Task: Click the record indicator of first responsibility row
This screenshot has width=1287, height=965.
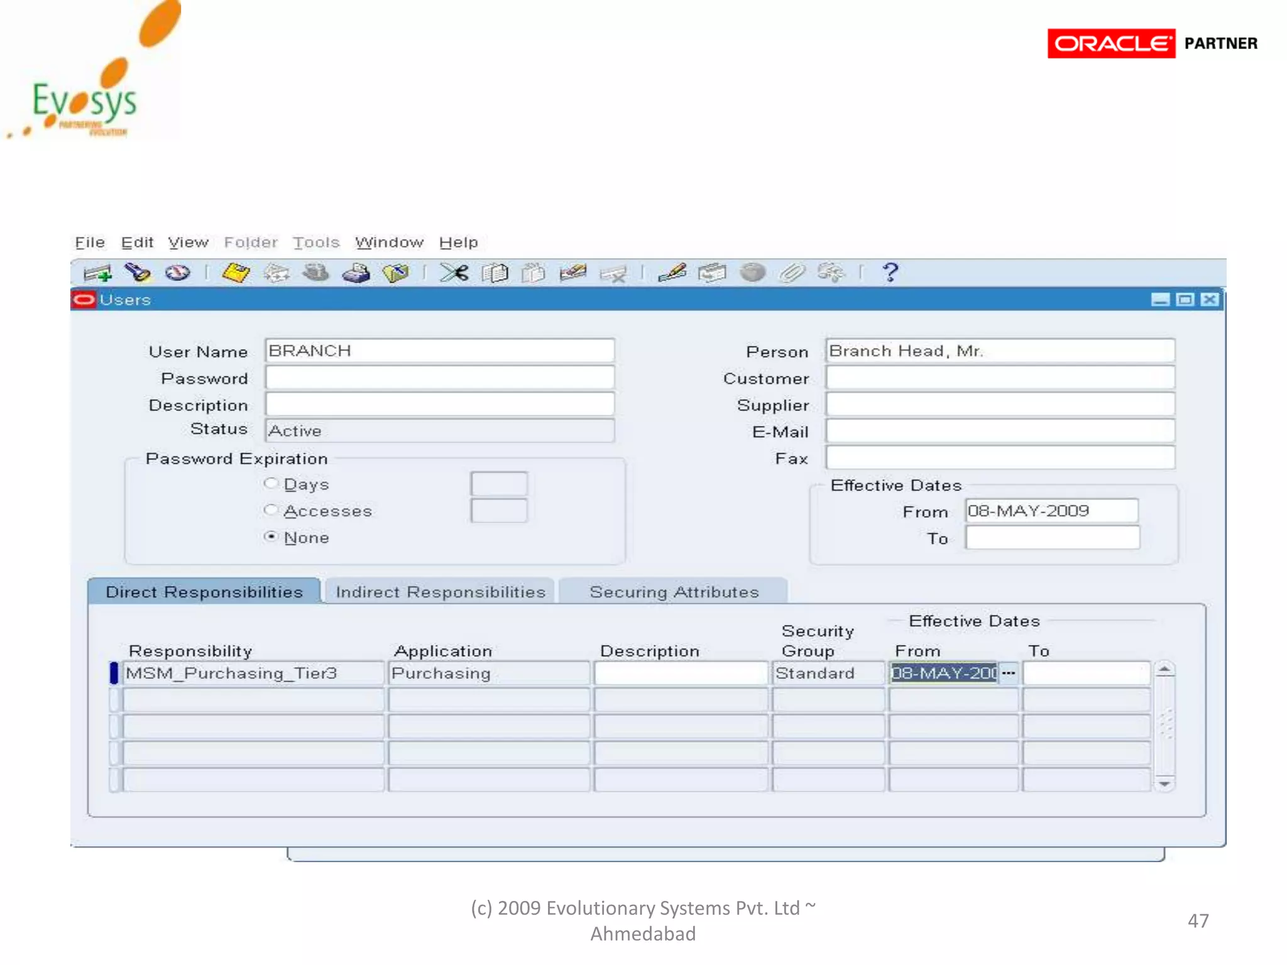Action: [x=114, y=673]
